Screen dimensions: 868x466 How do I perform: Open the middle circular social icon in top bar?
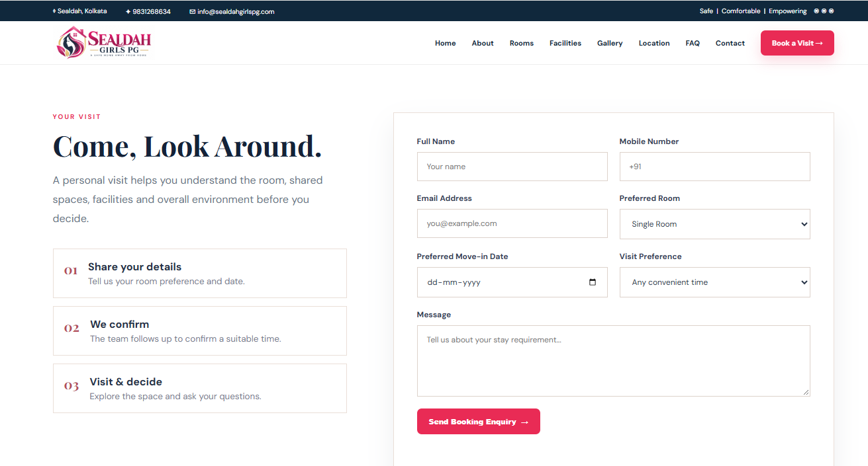pos(824,11)
